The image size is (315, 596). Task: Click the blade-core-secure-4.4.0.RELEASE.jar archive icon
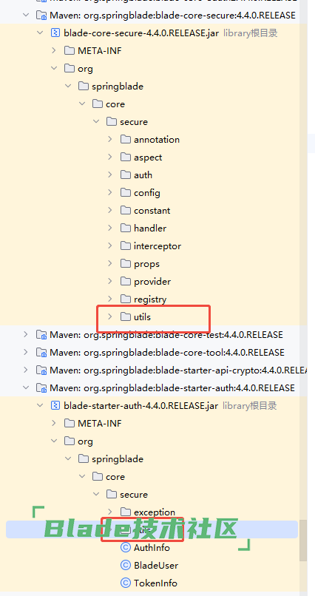click(55, 33)
